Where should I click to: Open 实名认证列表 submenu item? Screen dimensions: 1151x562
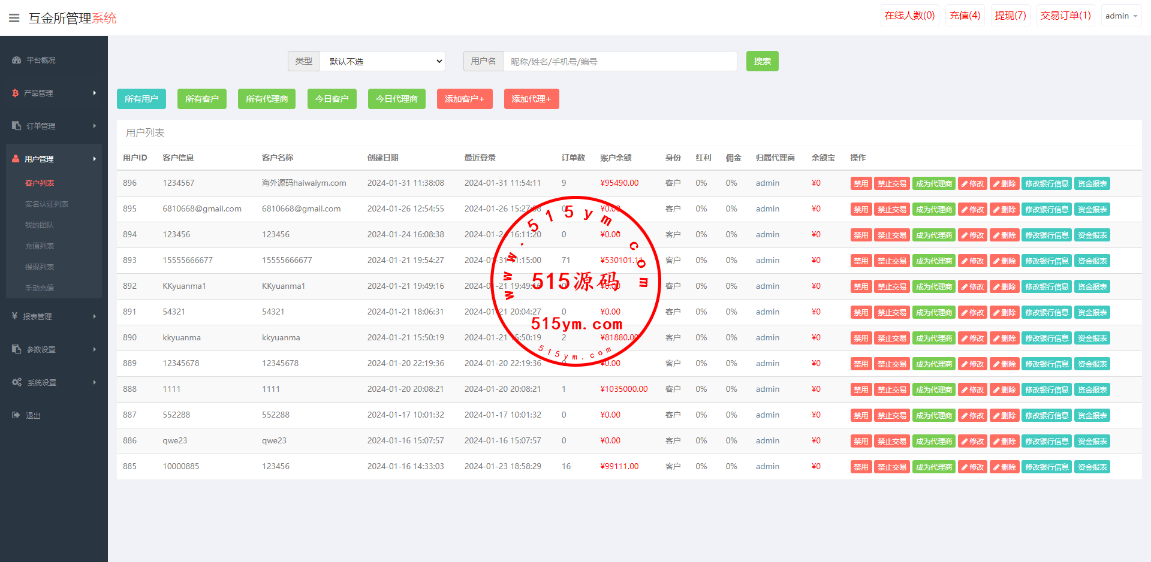coord(47,204)
